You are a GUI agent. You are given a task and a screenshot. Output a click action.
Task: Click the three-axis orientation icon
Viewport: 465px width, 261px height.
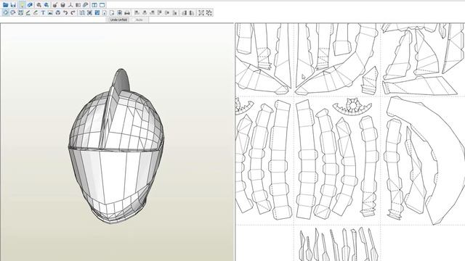(70, 5)
